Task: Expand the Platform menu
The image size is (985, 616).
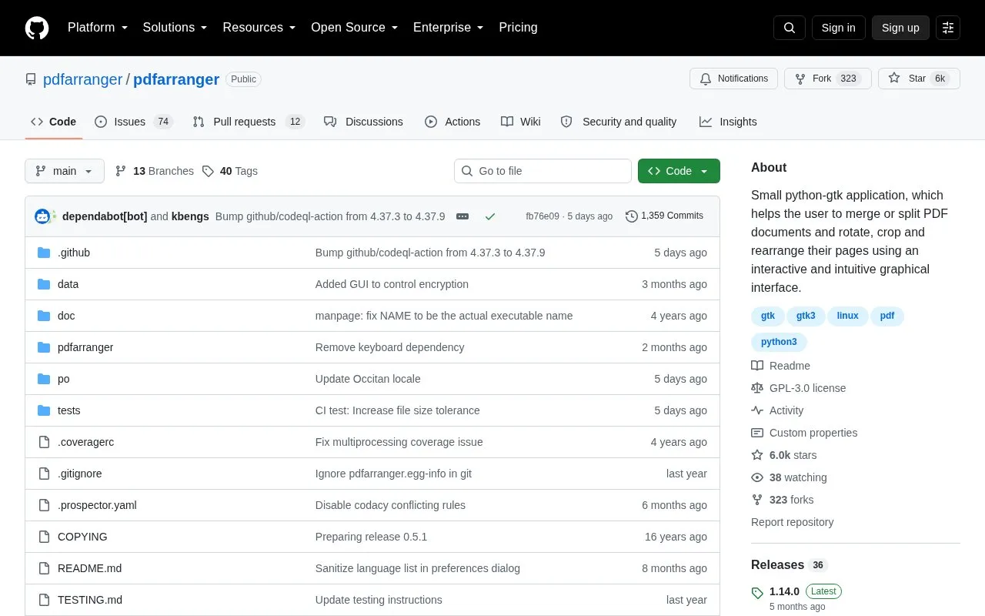Action: pos(98,28)
